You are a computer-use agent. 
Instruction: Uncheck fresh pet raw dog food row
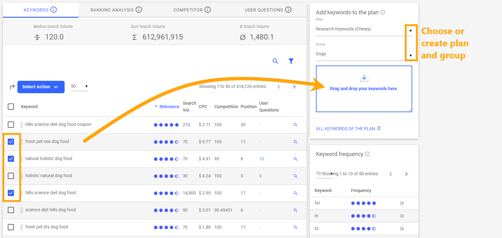11,142
